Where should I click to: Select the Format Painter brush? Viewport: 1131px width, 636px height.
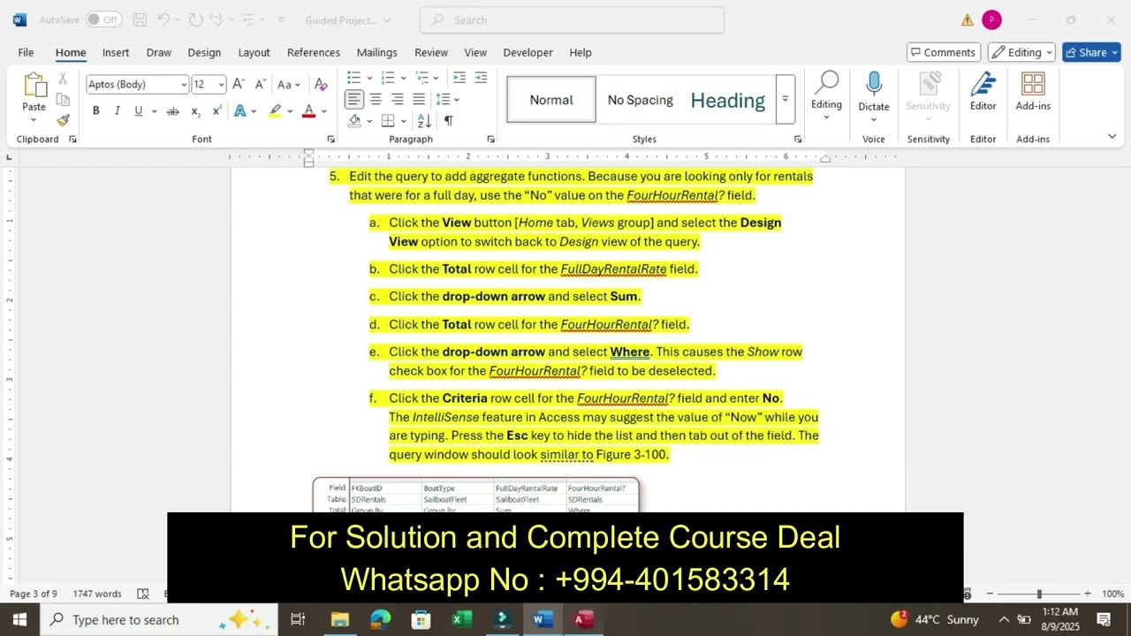[63, 120]
